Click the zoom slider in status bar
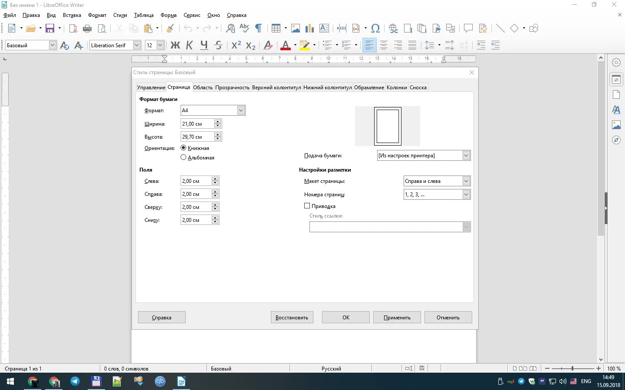 572,368
